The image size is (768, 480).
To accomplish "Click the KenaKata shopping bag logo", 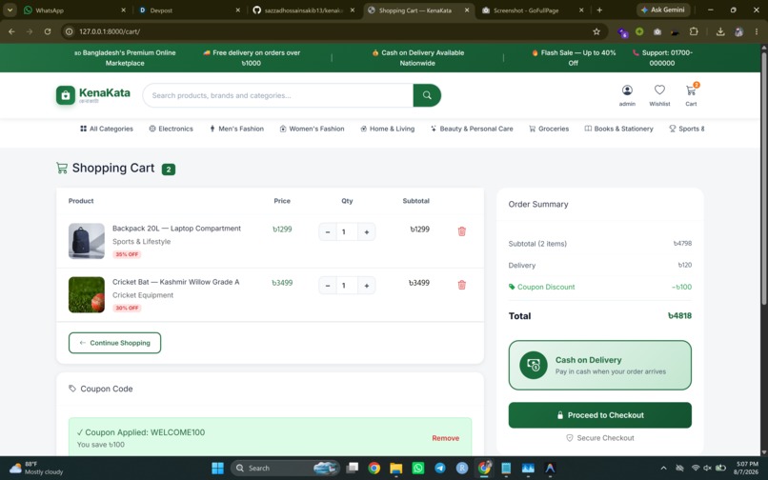I will (66, 95).
